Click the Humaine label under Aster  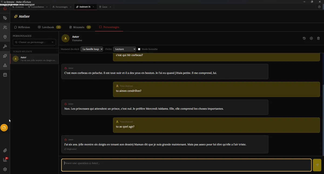[77, 40]
